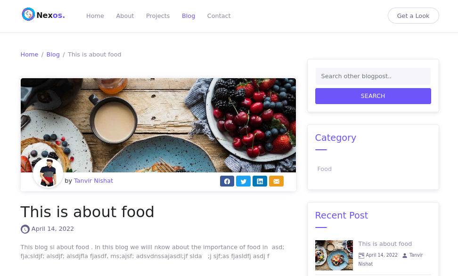Open the Projects nav item
458x276 pixels.
tap(158, 16)
